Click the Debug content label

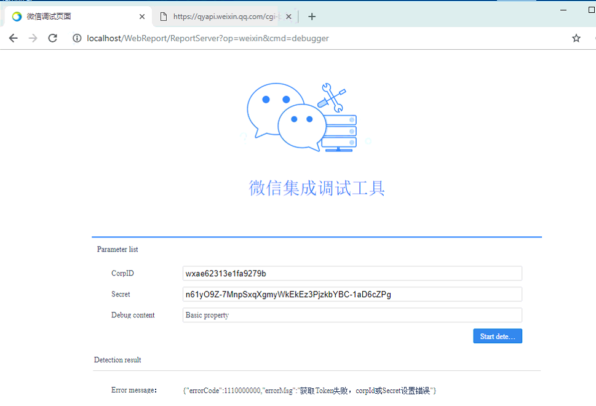tap(133, 315)
